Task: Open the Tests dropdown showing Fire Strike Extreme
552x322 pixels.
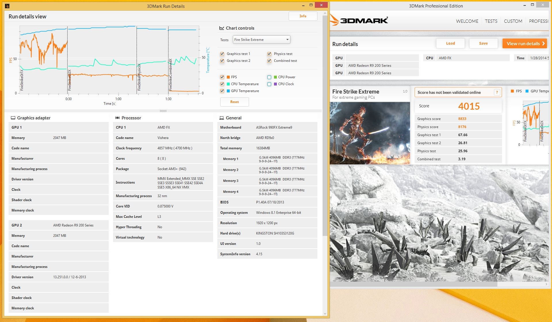Action: [x=261, y=40]
